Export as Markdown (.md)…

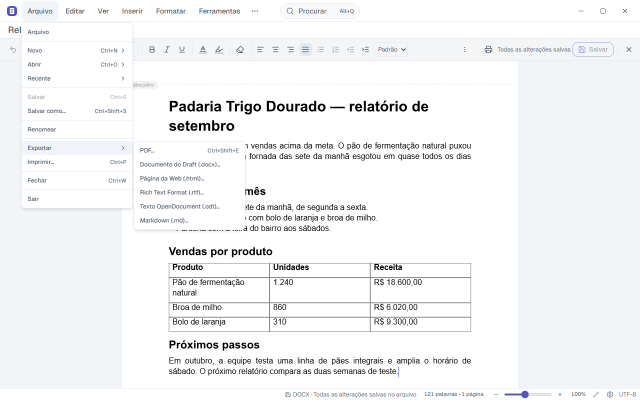point(189,220)
